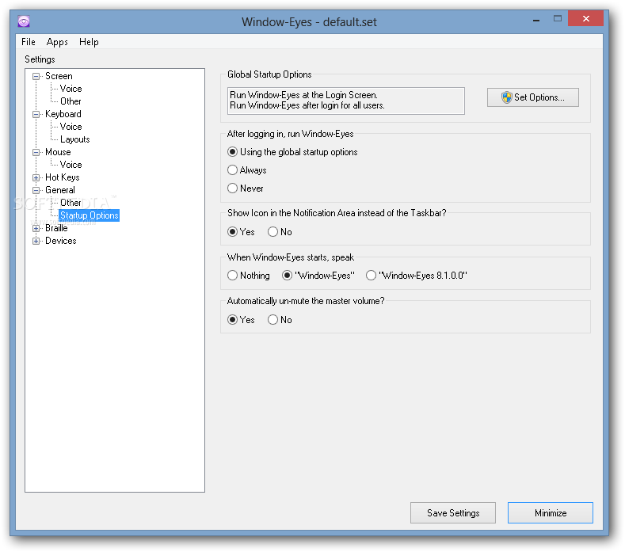Collapse the Screen tree node

36,76
